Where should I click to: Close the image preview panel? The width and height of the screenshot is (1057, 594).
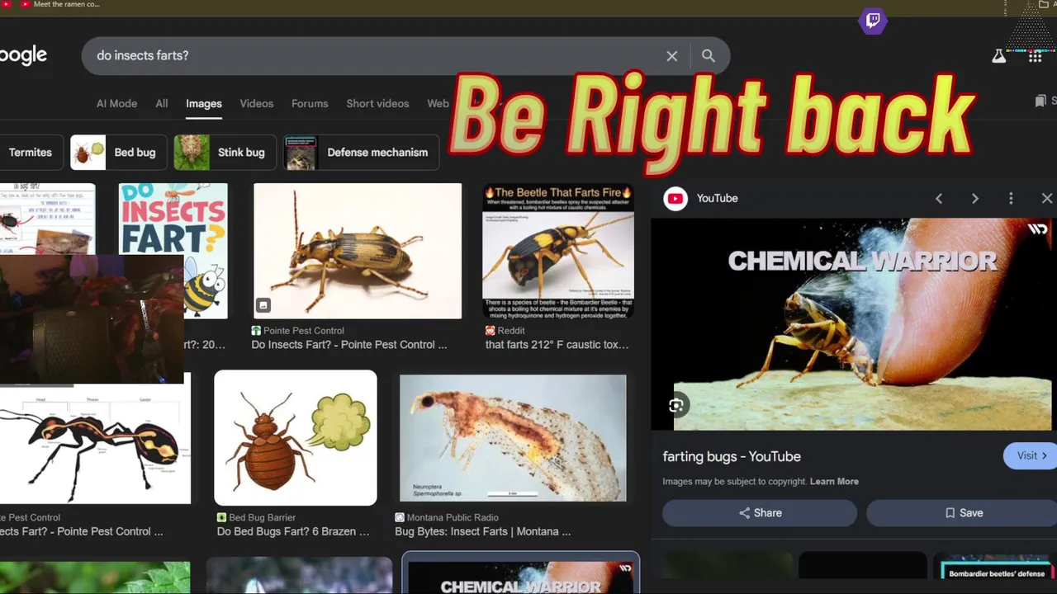[x=1047, y=199]
